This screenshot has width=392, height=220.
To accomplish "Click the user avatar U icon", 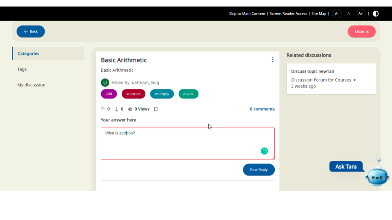I will pos(105,82).
